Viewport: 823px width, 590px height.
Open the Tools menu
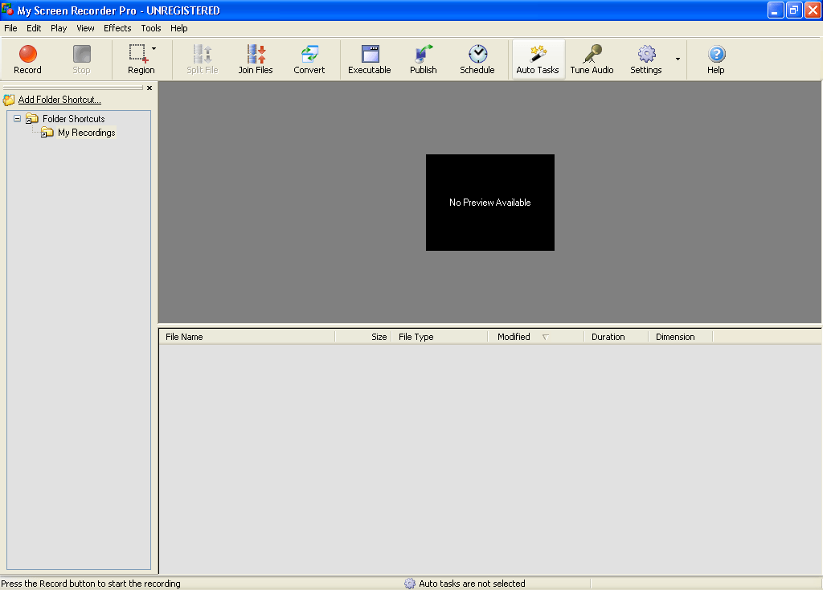pos(150,27)
